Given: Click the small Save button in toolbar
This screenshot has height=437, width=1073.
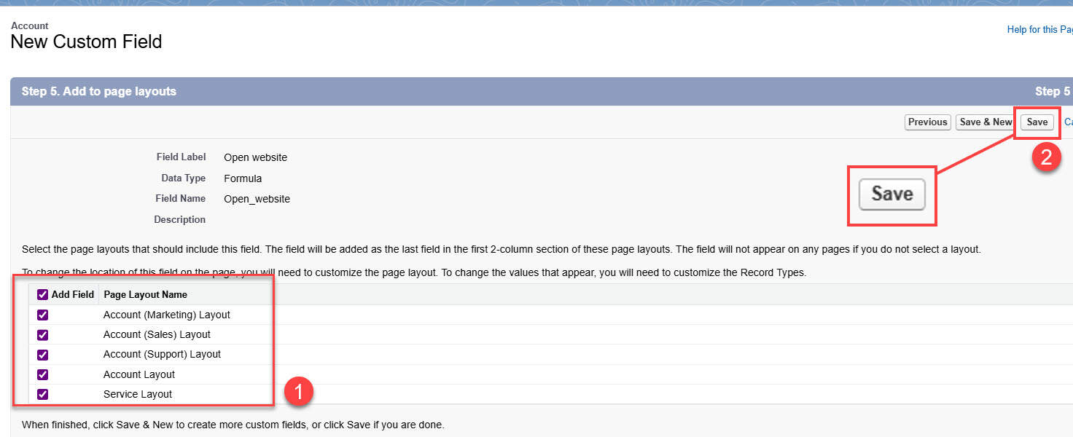Looking at the screenshot, I should [1037, 122].
